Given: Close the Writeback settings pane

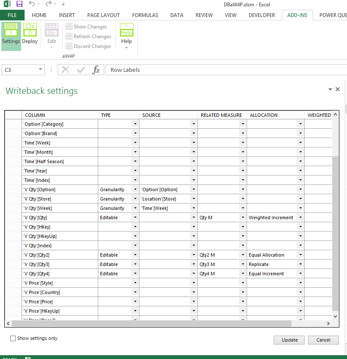Looking at the screenshot, I should click(x=338, y=89).
